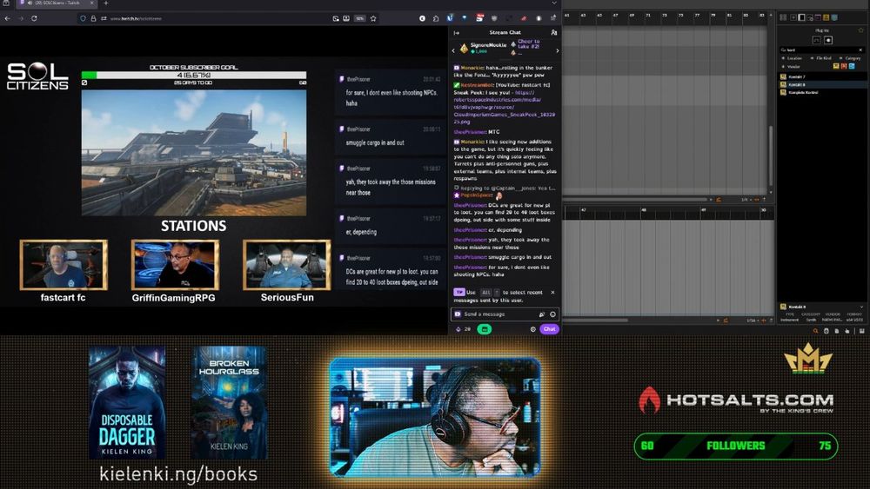Click the grid view icon in DAW browser toolbar

point(783,17)
